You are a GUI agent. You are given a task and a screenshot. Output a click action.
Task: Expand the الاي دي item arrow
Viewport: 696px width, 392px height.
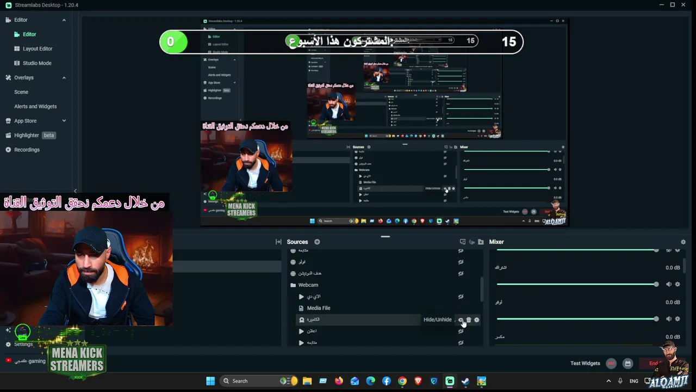pyautogui.click(x=301, y=297)
